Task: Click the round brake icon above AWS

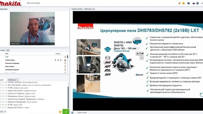Action: (x=108, y=58)
